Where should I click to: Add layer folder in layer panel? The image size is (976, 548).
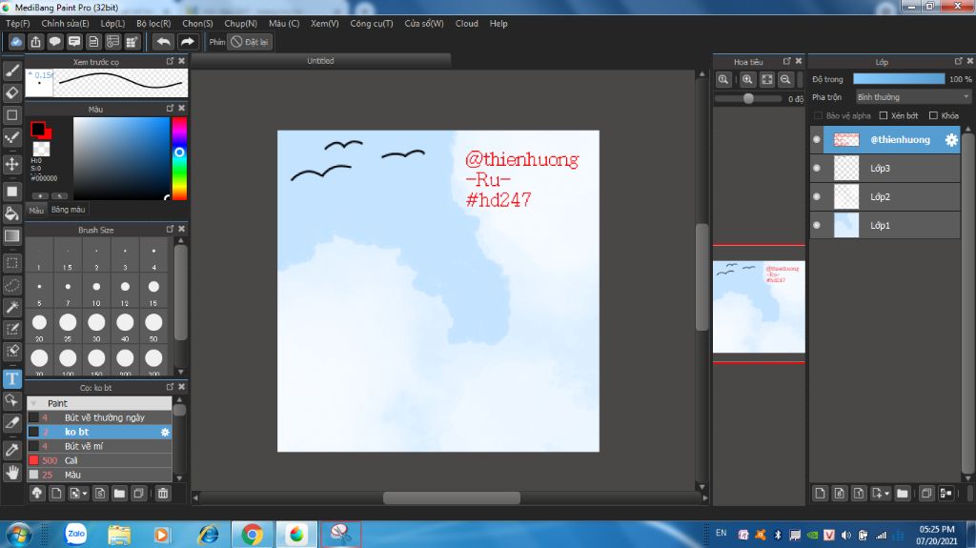click(902, 494)
